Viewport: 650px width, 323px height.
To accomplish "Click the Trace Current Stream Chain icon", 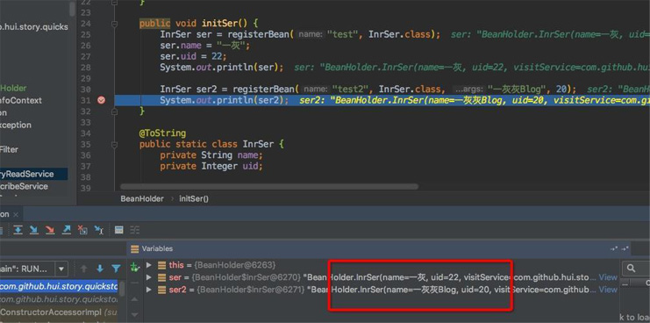I will (135, 230).
